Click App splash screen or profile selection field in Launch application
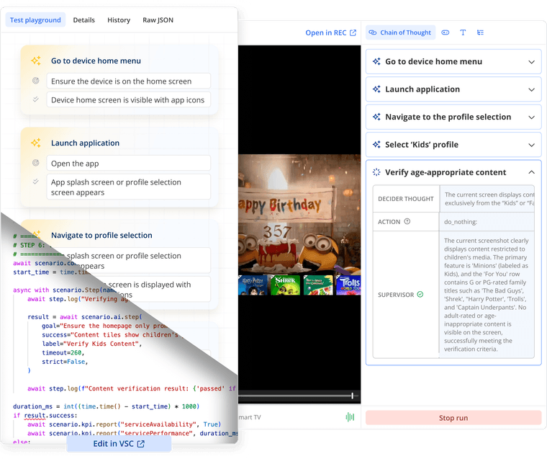 click(128, 187)
